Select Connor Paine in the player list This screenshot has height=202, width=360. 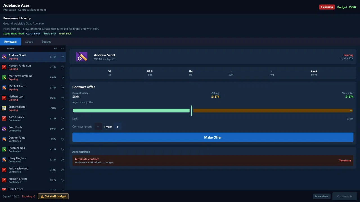tap(33, 139)
